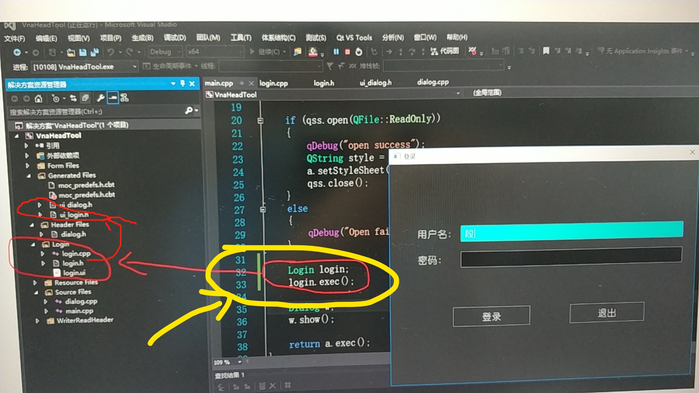699x393 pixels.
Task: Pause debugging with the Break All icon
Action: (336, 52)
